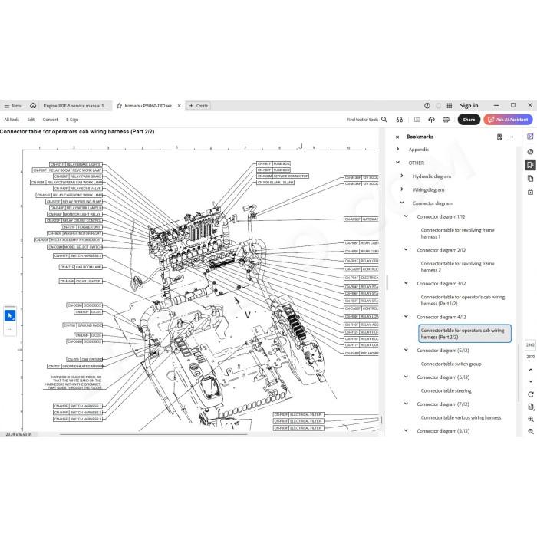
Task: Zoom in with magnifier plus icon
Action: coord(531,419)
